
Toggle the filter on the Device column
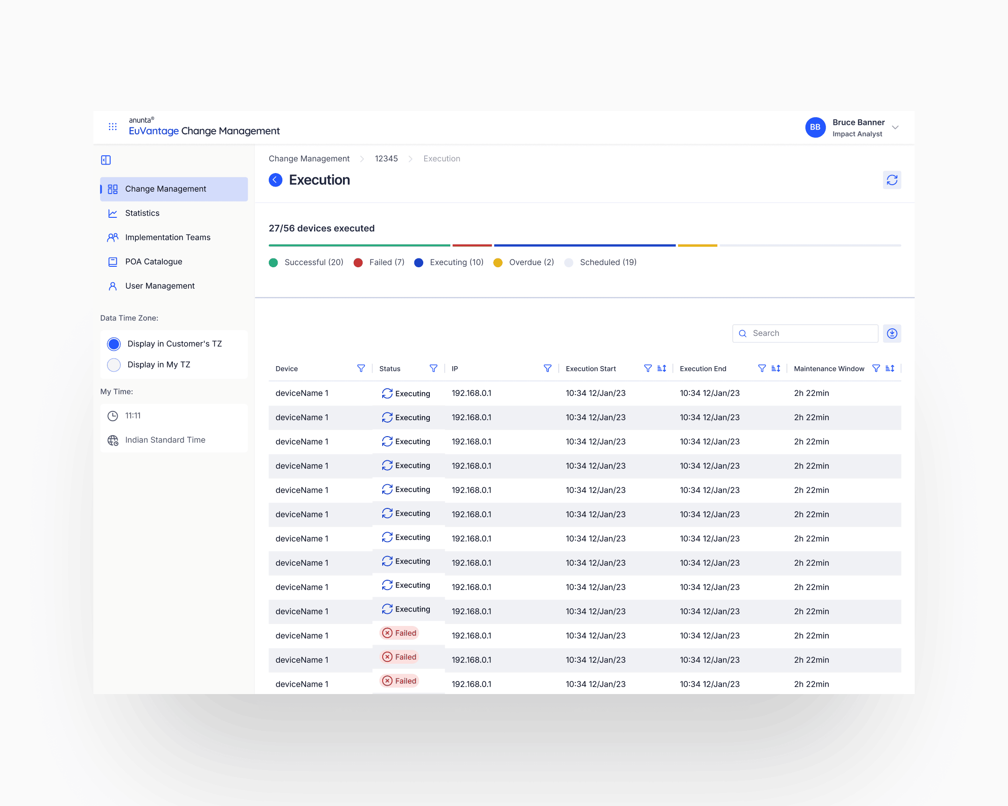(361, 368)
